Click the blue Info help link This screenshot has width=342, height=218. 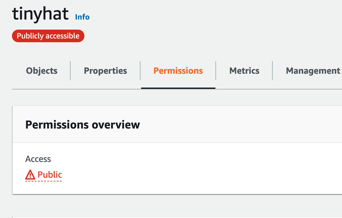coord(82,17)
